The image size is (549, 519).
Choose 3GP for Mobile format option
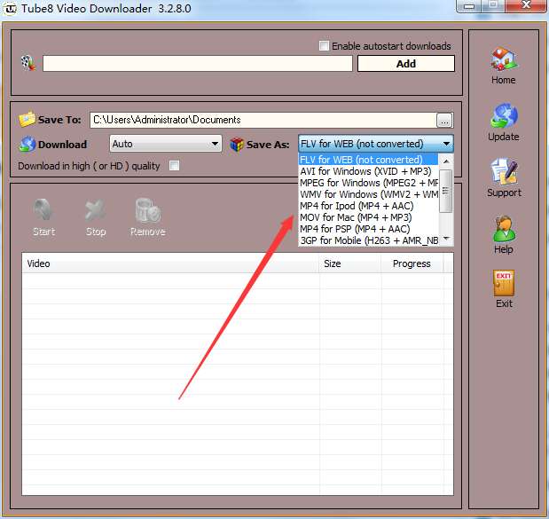click(368, 240)
